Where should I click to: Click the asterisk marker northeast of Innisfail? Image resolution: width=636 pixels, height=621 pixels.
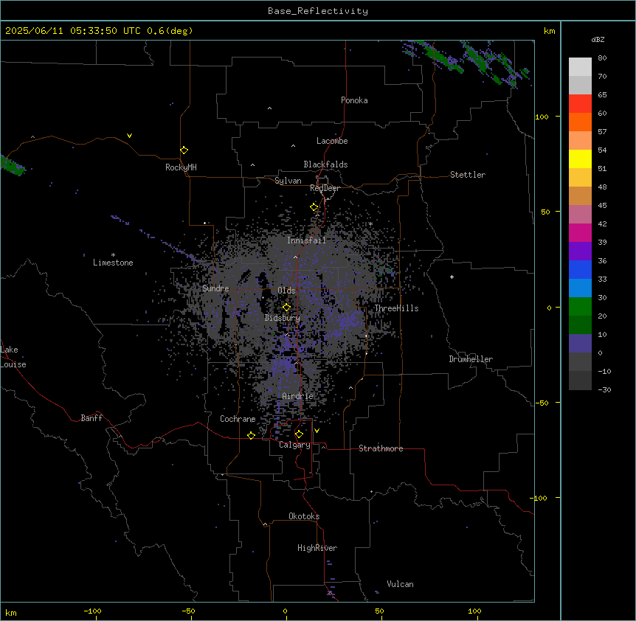pos(370,223)
